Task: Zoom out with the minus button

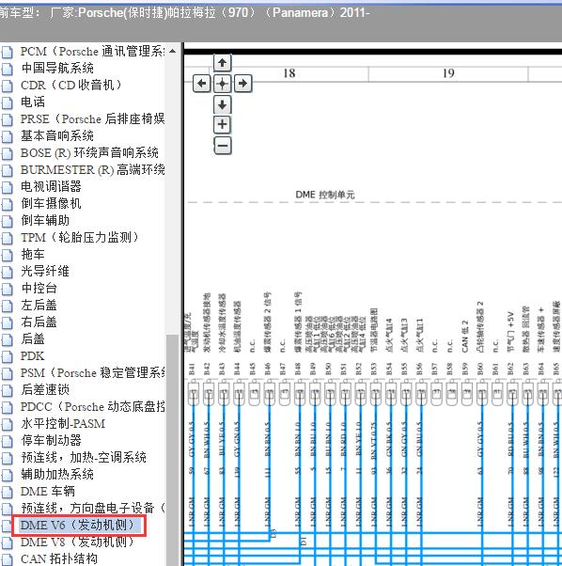Action: coord(222,146)
